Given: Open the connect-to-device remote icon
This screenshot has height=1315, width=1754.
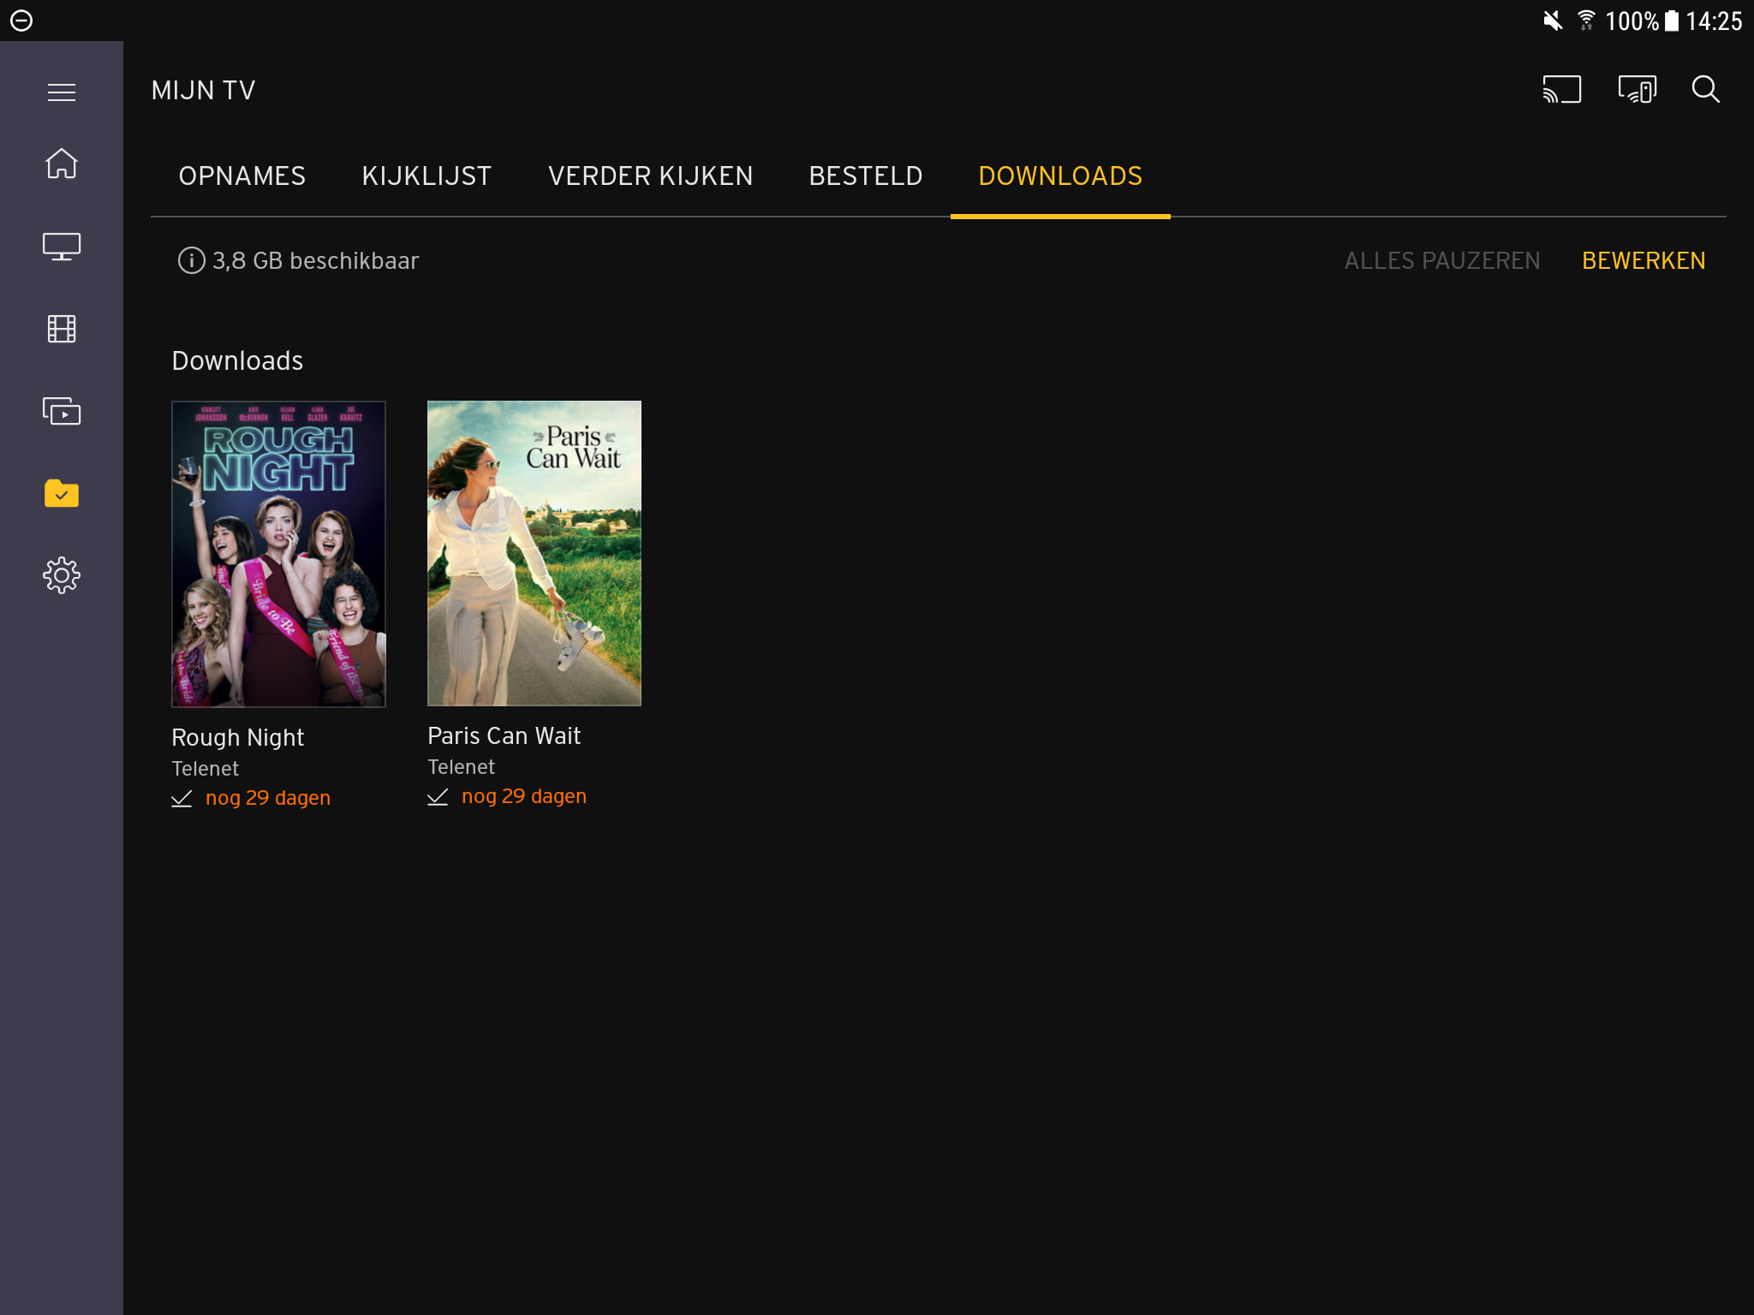Looking at the screenshot, I should (1637, 90).
